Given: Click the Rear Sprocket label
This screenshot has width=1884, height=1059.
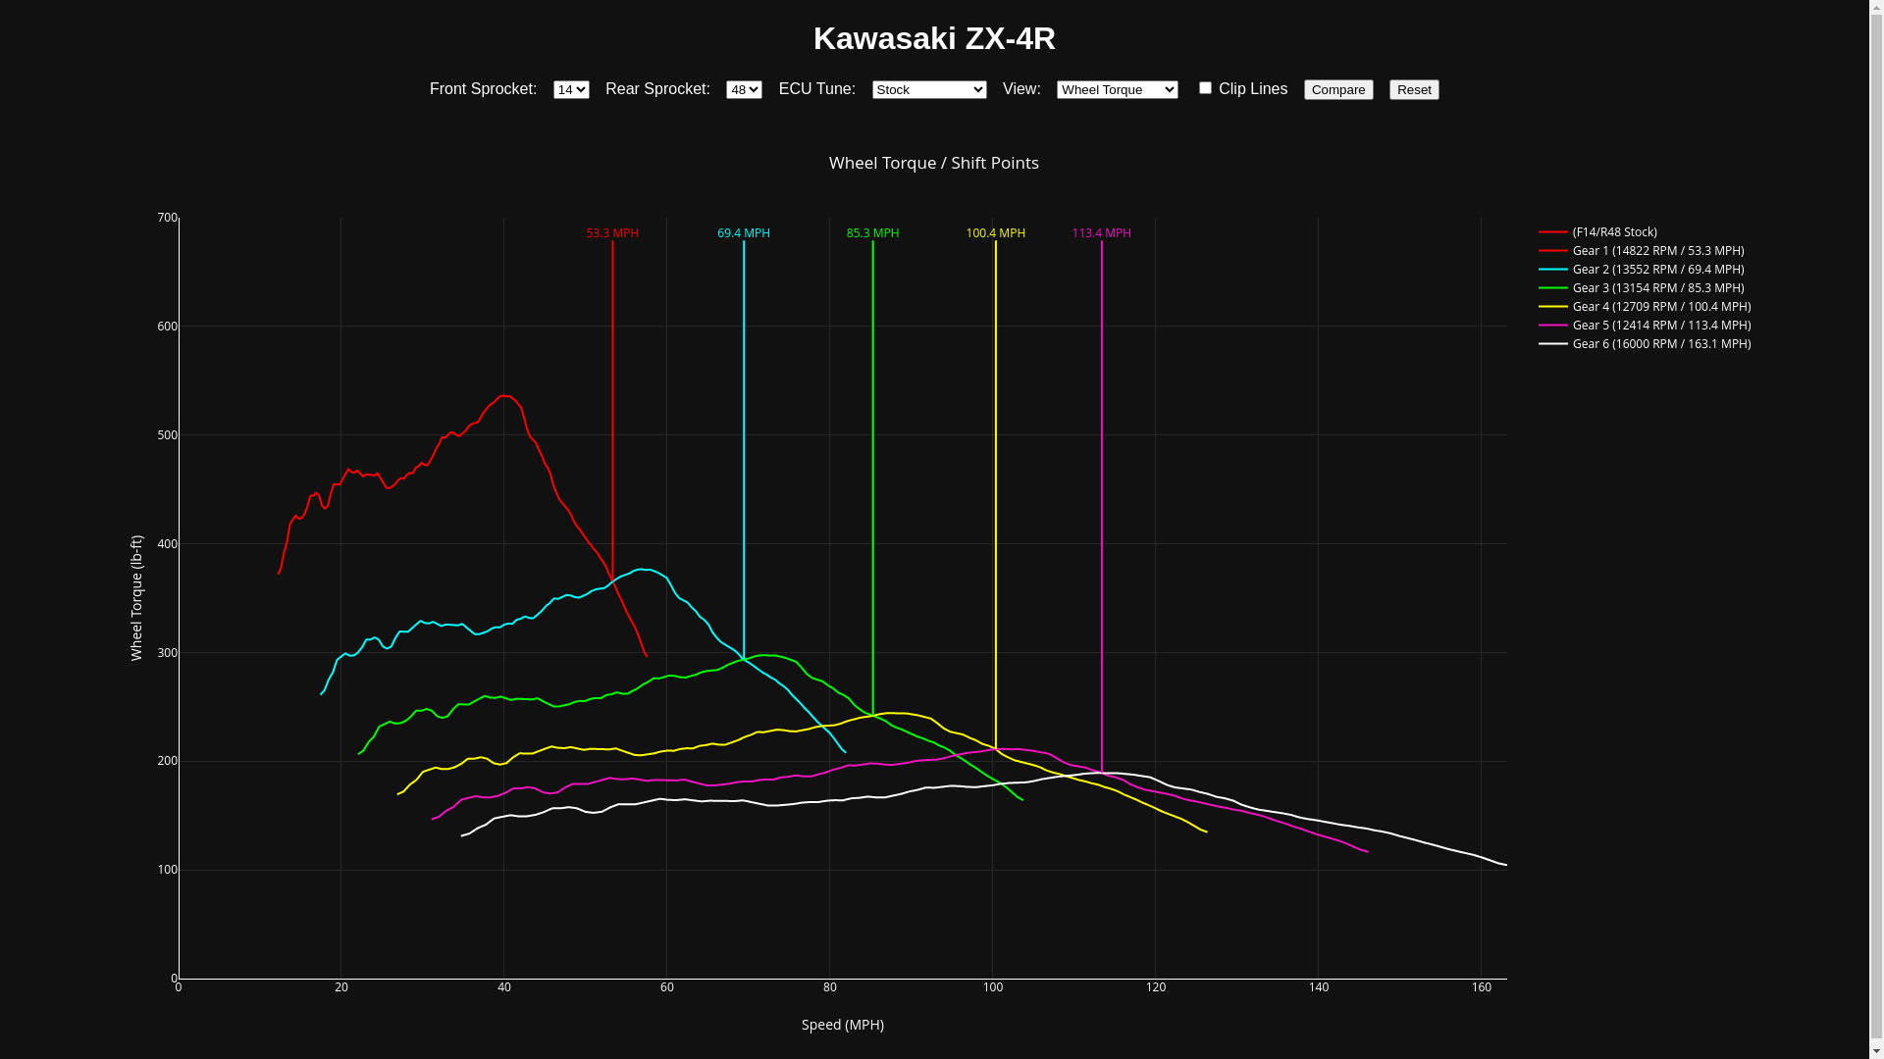Looking at the screenshot, I should 657,89.
